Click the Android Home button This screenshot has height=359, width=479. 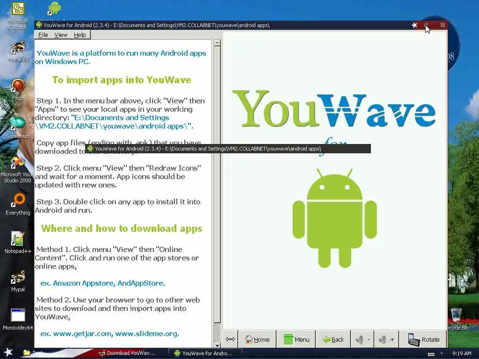coord(257,339)
